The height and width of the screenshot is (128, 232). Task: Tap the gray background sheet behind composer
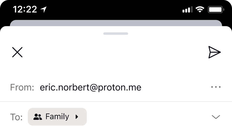point(116,23)
